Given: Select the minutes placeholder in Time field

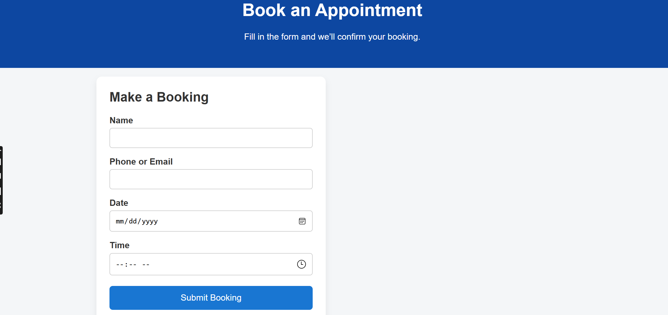Looking at the screenshot, I should point(133,264).
